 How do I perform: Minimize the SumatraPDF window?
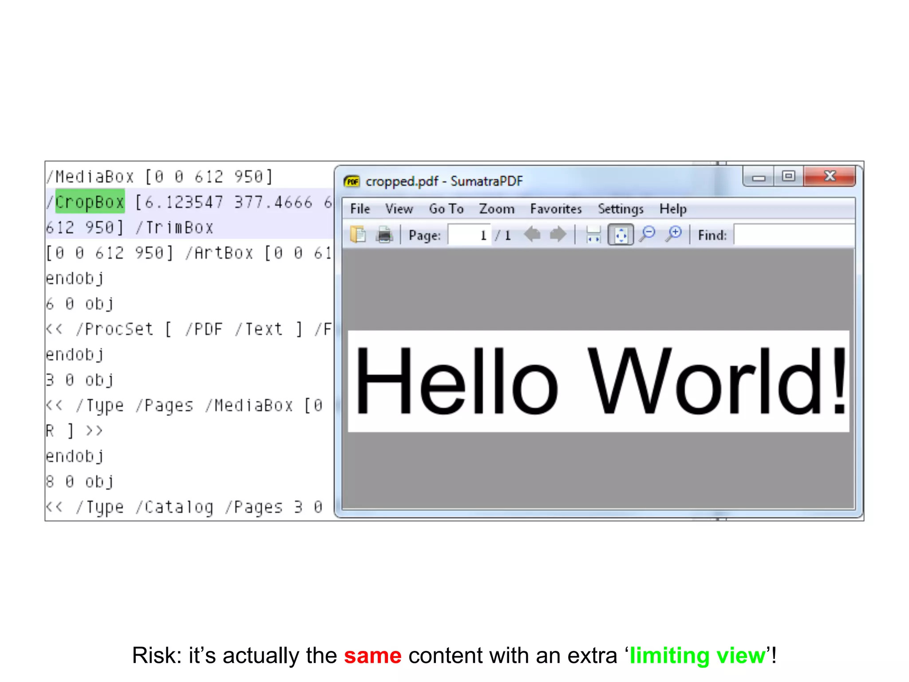(x=759, y=177)
